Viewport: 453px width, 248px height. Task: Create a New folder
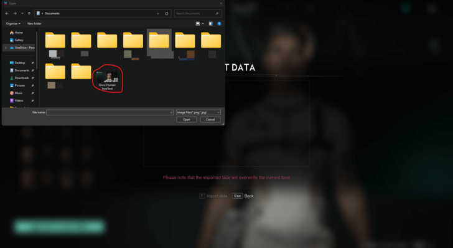tap(34, 24)
